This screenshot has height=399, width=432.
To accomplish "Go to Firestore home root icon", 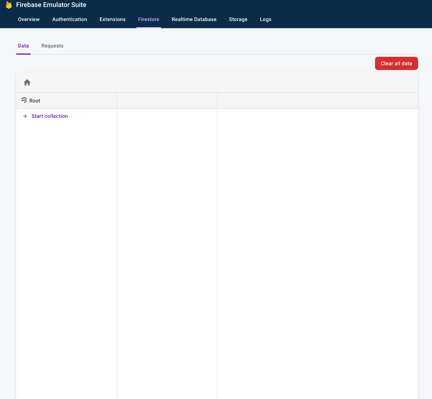I will (27, 82).
